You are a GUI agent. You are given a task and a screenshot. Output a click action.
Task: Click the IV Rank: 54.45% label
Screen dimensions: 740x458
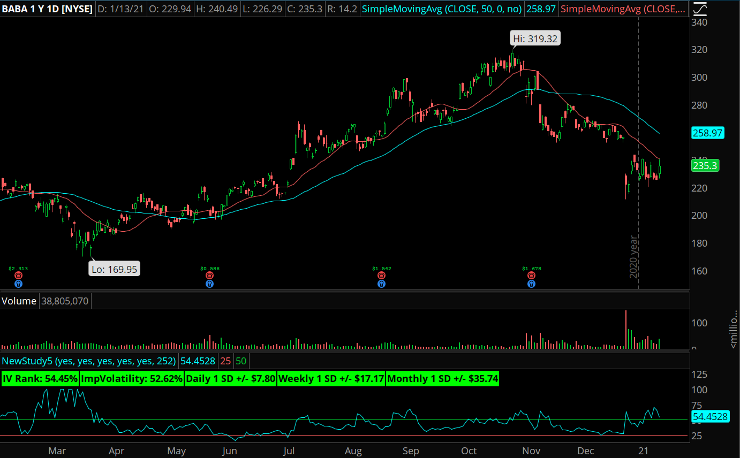(40, 379)
